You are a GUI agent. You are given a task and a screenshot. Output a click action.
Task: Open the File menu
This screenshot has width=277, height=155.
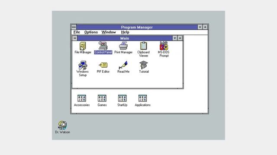(x=77, y=32)
